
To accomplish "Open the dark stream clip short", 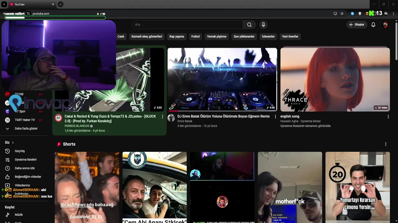I will [x=222, y=187].
